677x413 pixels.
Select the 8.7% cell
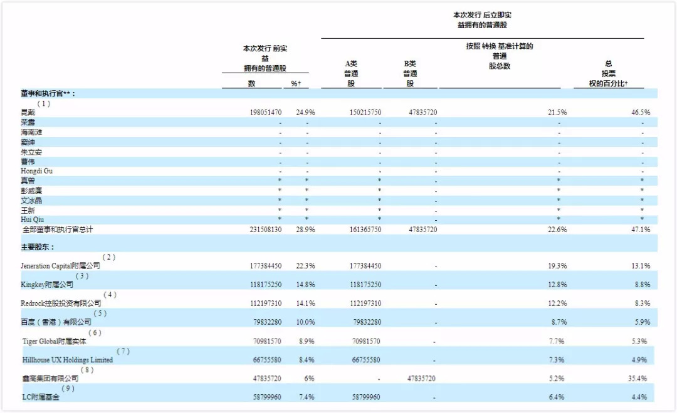(x=559, y=322)
